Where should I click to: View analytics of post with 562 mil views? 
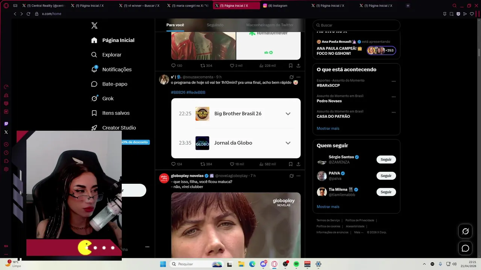(x=268, y=164)
